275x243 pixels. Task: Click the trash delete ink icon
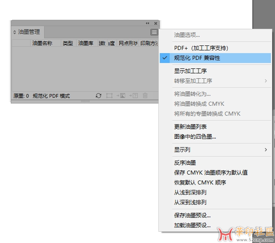click(145, 95)
